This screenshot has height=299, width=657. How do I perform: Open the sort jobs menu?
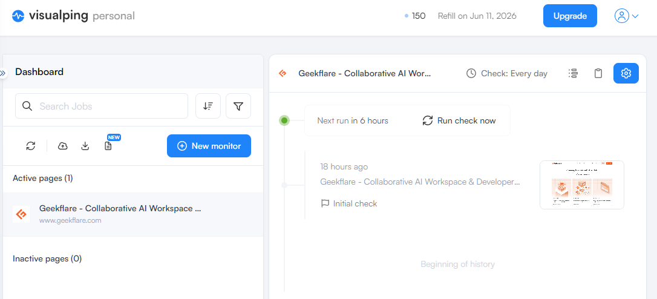click(x=208, y=106)
